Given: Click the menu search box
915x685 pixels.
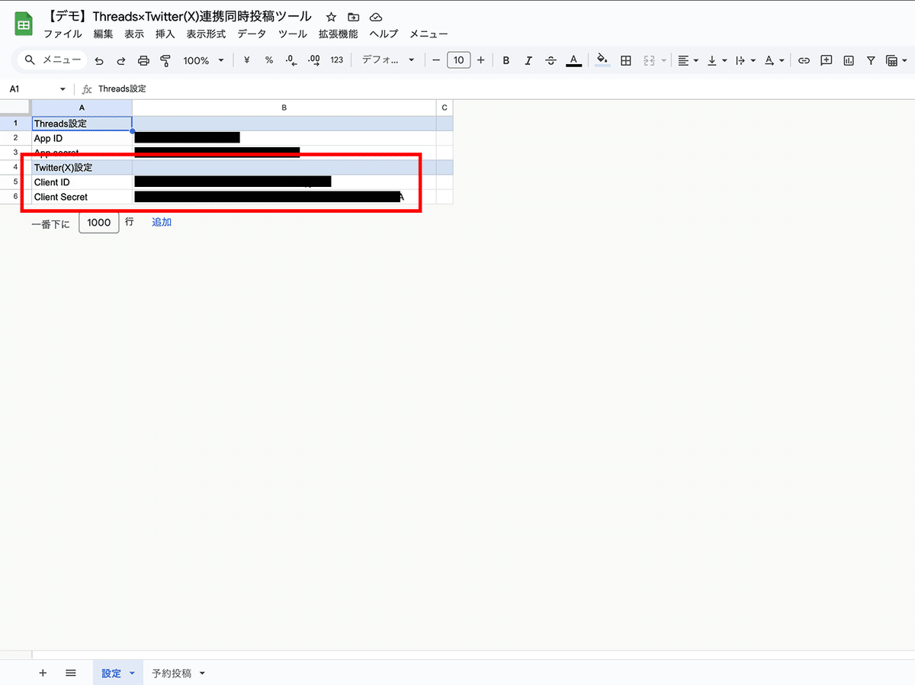Looking at the screenshot, I should pos(53,60).
